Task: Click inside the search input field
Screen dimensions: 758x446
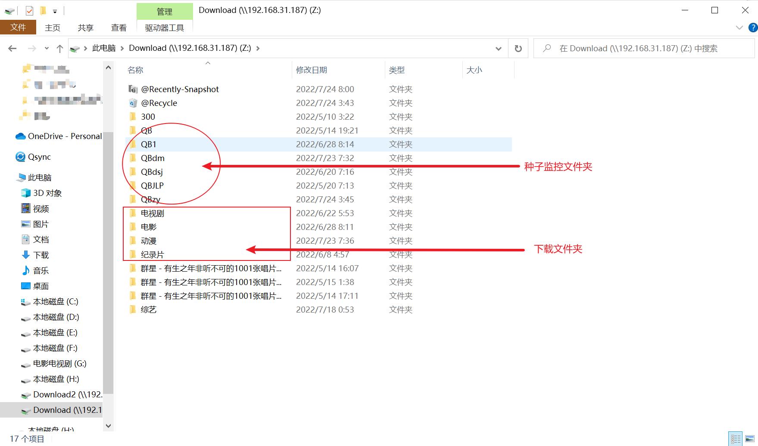Action: pyautogui.click(x=625, y=48)
